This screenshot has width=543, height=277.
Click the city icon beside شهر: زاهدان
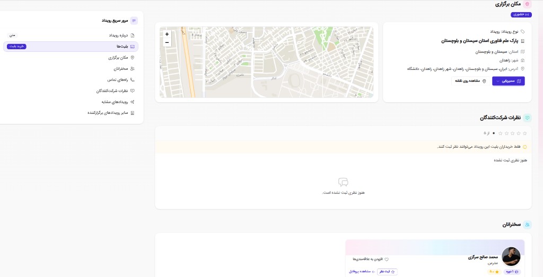pyautogui.click(x=522, y=60)
